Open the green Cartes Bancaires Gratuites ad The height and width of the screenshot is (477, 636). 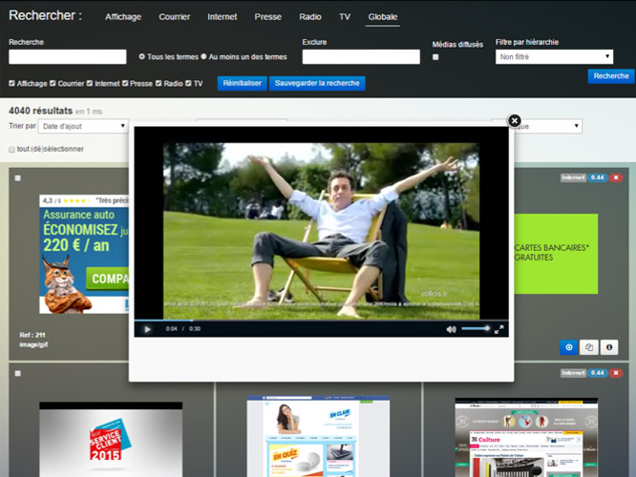(556, 254)
